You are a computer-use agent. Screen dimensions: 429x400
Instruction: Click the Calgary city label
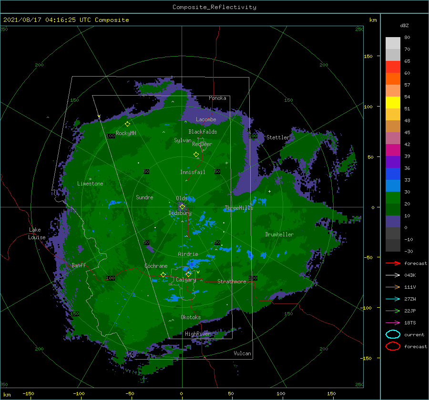tap(186, 280)
